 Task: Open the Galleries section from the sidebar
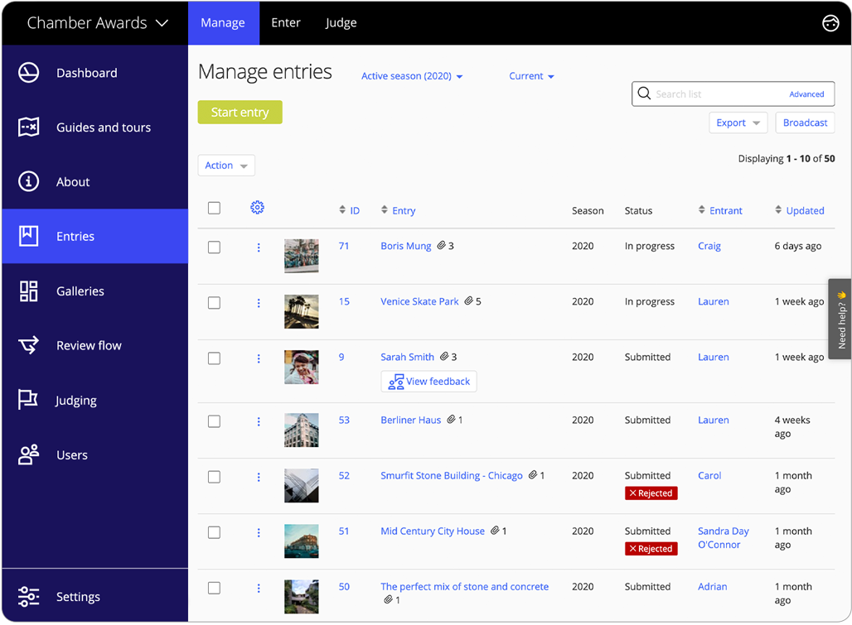[x=27, y=291]
